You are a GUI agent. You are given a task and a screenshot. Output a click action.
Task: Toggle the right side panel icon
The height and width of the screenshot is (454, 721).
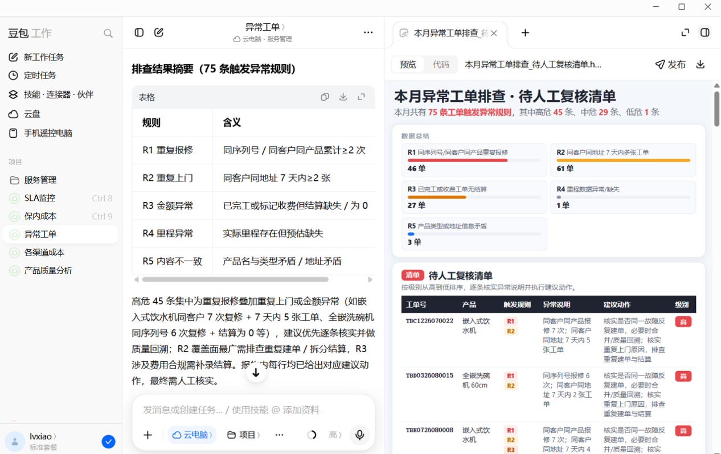click(705, 32)
